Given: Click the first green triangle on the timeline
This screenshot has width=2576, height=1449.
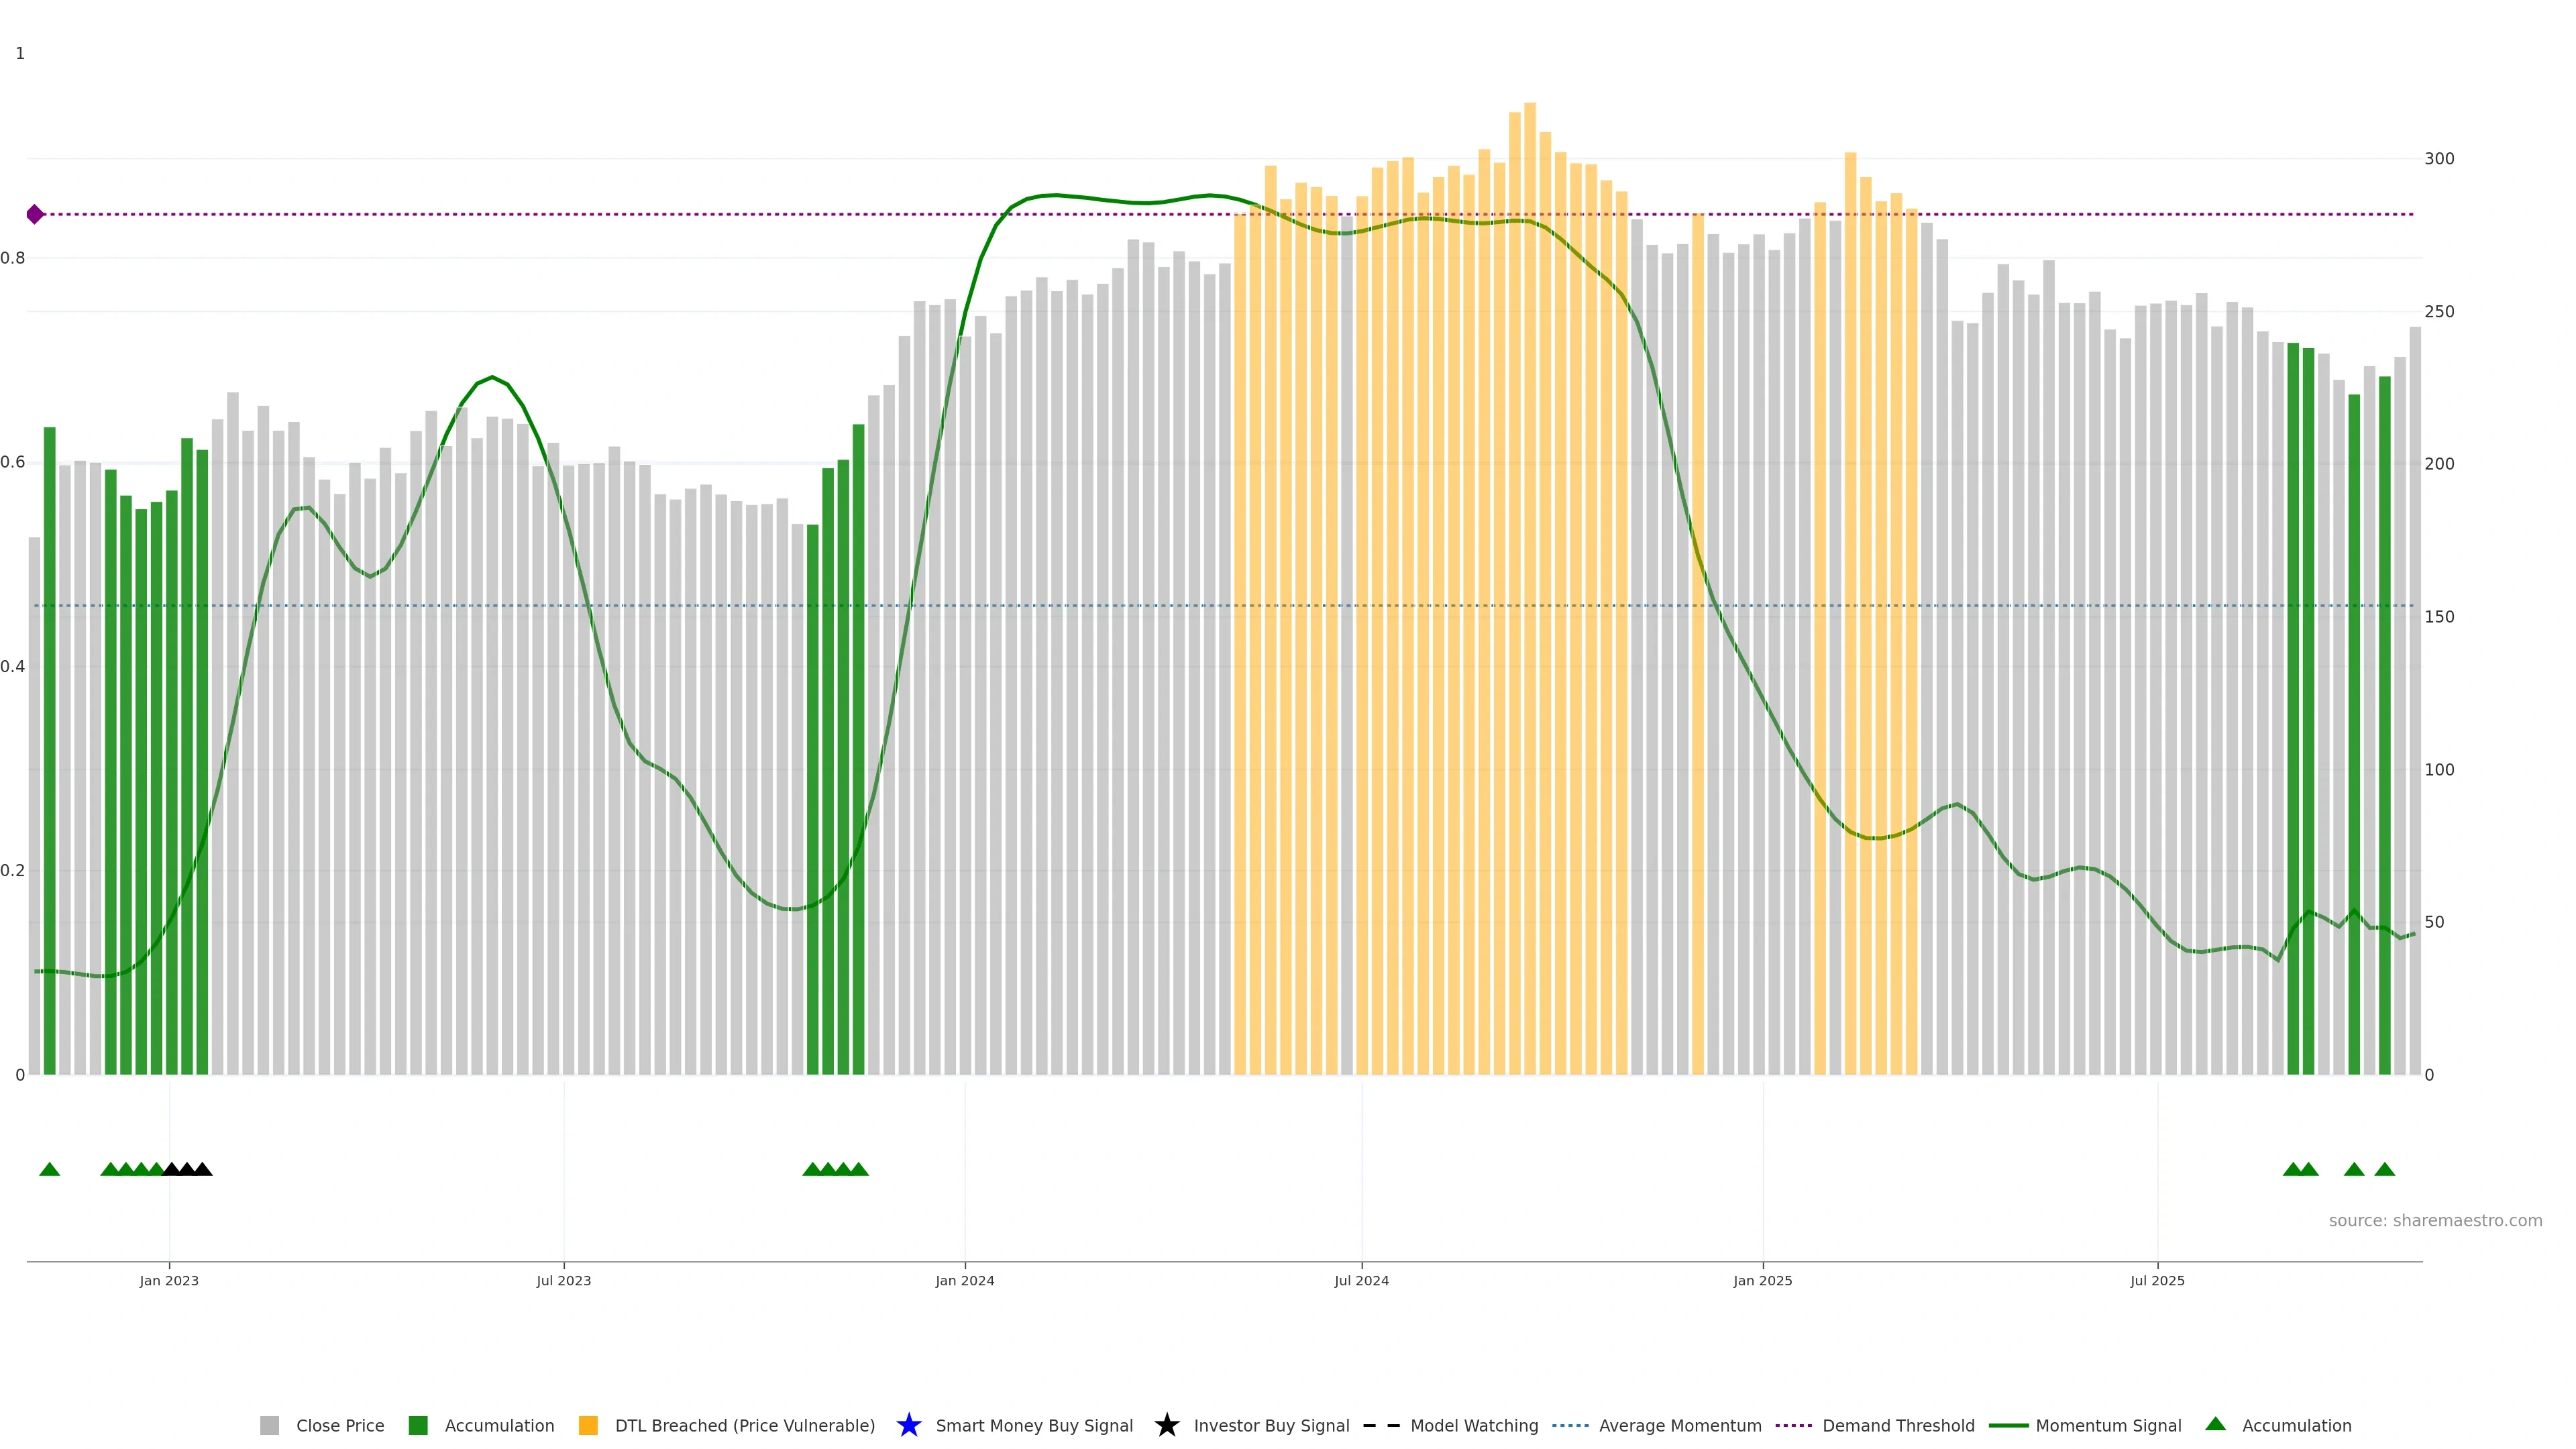Looking at the screenshot, I should pyautogui.click(x=50, y=1169).
